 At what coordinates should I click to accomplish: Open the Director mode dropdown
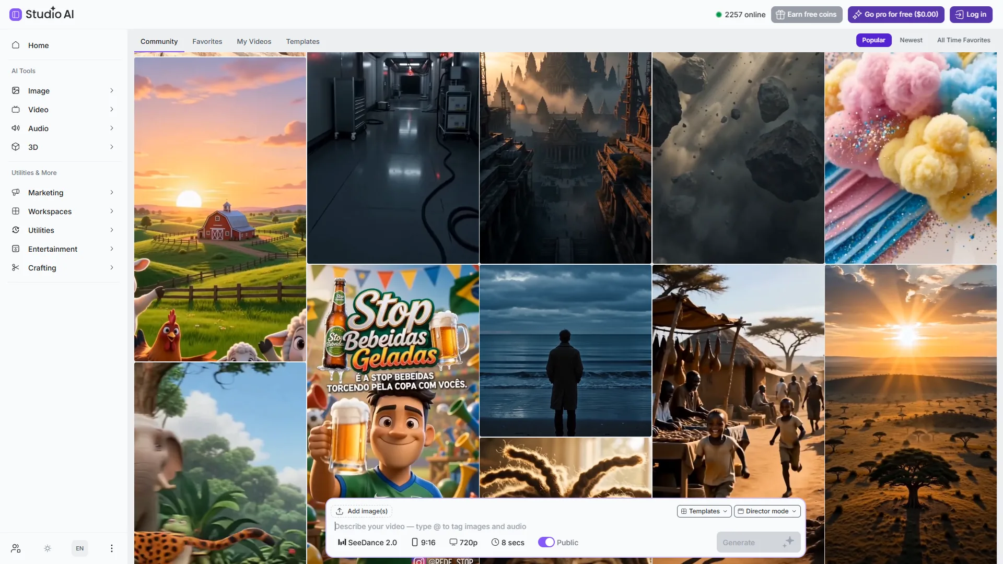[x=767, y=511]
